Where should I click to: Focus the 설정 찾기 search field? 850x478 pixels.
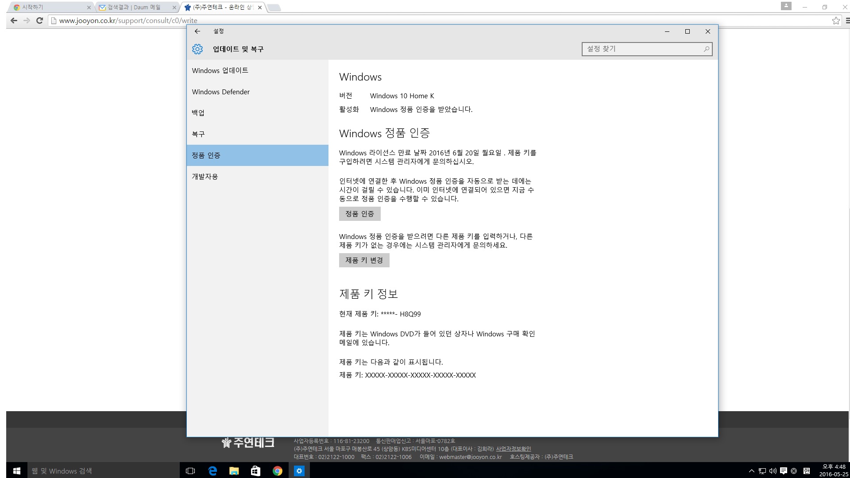(647, 49)
